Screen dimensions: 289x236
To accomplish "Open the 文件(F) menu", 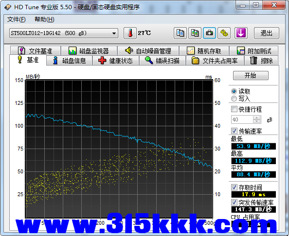I will point(16,19).
